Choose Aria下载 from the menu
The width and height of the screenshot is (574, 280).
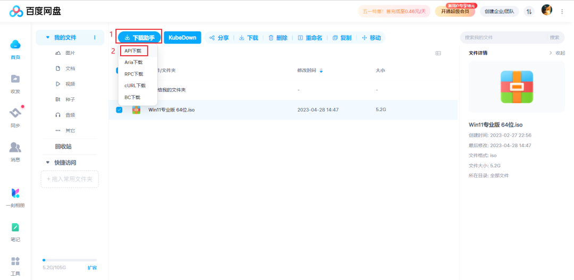[x=133, y=62]
